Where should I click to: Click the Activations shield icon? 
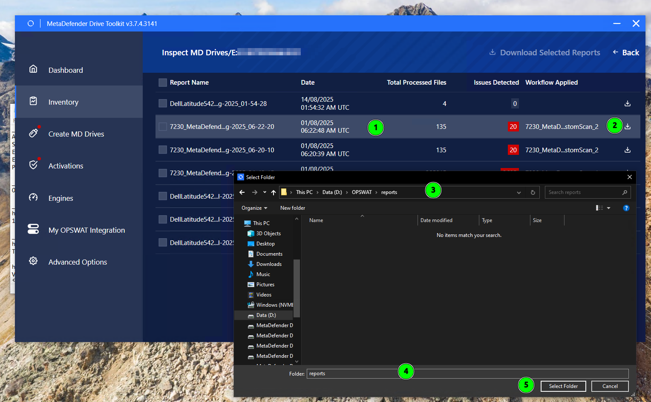pyautogui.click(x=33, y=165)
